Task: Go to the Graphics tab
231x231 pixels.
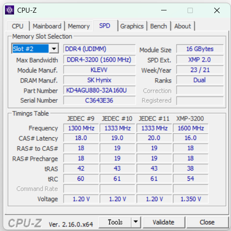Action: (132, 26)
